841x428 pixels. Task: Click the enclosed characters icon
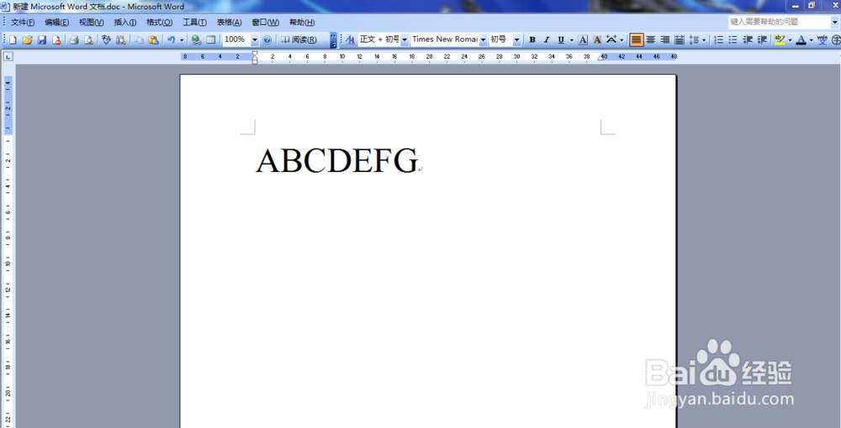click(836, 39)
